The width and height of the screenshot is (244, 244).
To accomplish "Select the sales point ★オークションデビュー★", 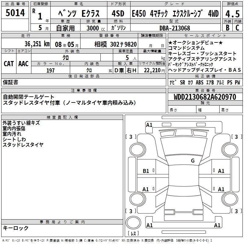I will point(196,42).
